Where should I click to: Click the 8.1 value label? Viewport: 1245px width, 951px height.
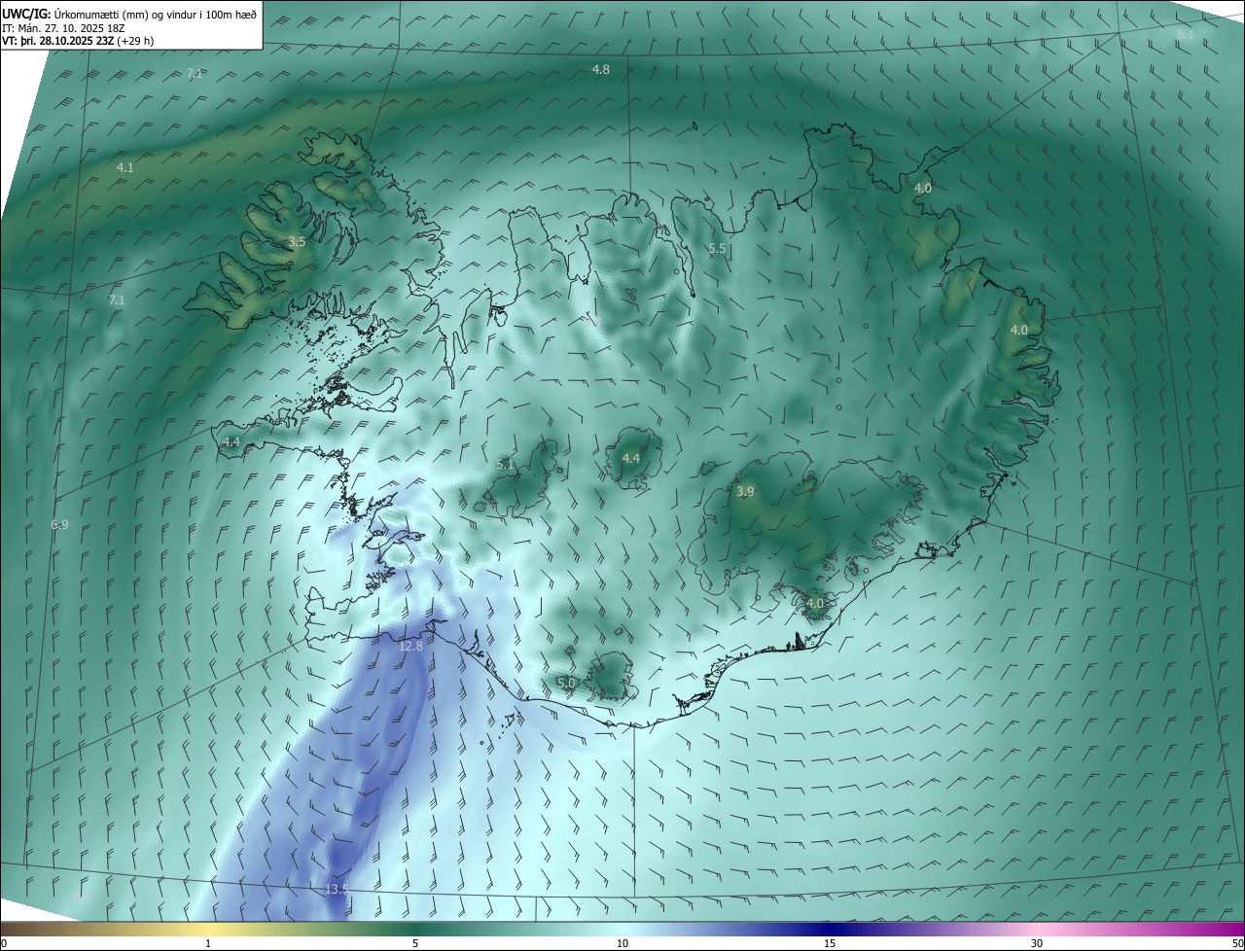(1186, 35)
